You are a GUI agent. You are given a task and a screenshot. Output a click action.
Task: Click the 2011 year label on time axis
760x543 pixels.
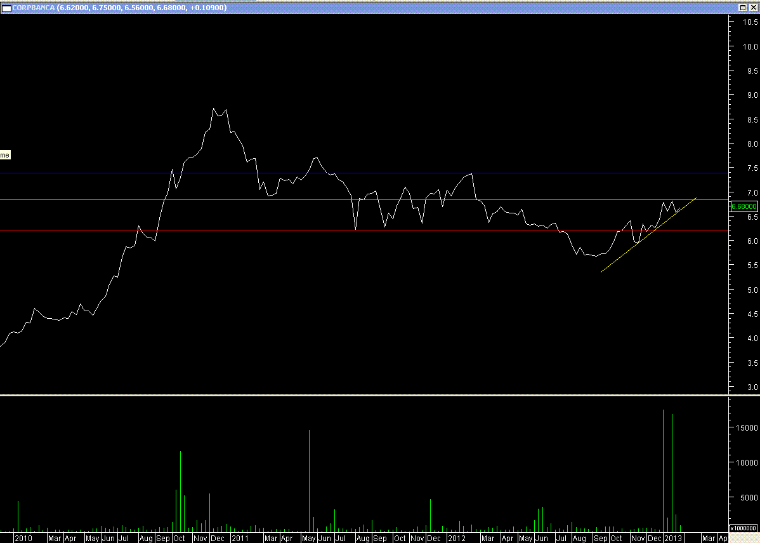click(240, 538)
